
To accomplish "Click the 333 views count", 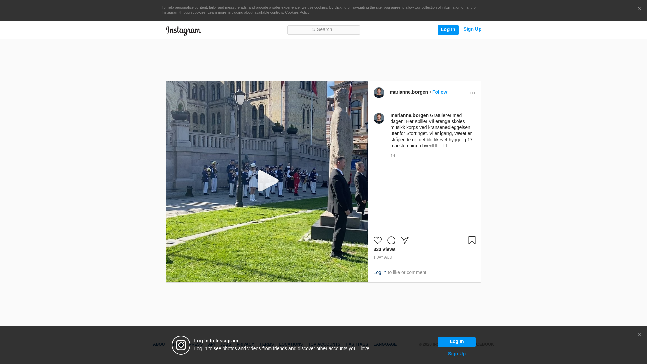I will pyautogui.click(x=384, y=249).
